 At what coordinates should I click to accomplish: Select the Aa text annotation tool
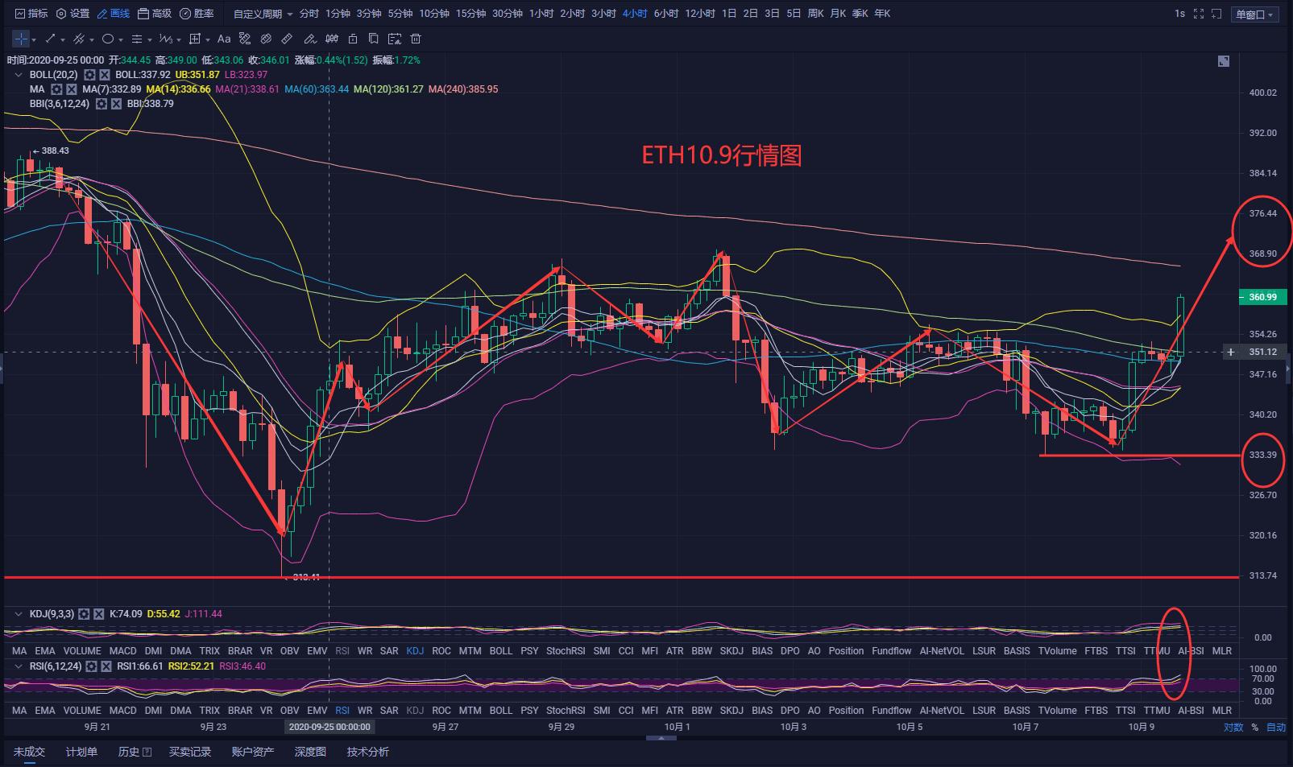(x=224, y=39)
